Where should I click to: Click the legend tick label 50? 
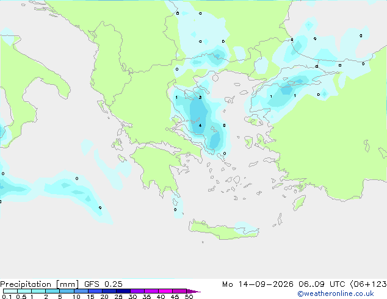tap(189, 297)
